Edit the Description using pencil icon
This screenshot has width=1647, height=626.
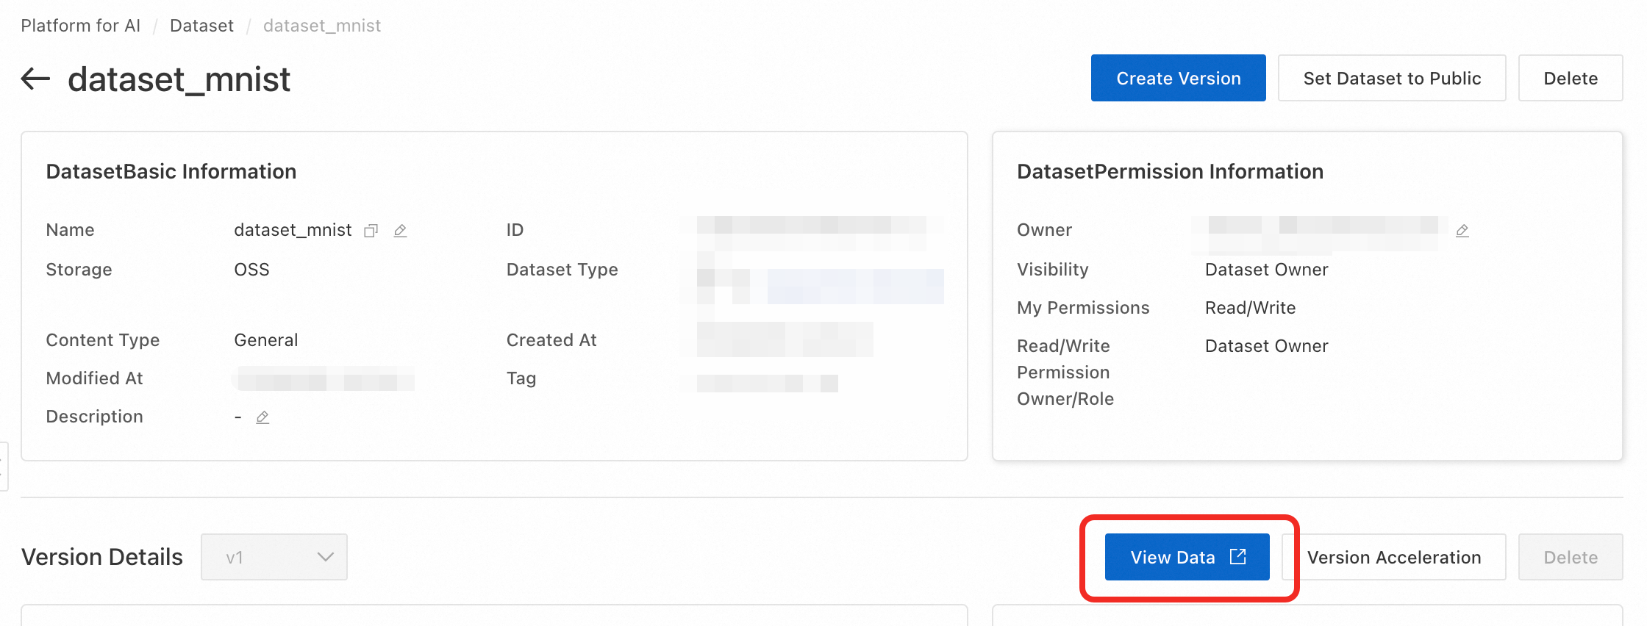click(x=262, y=417)
